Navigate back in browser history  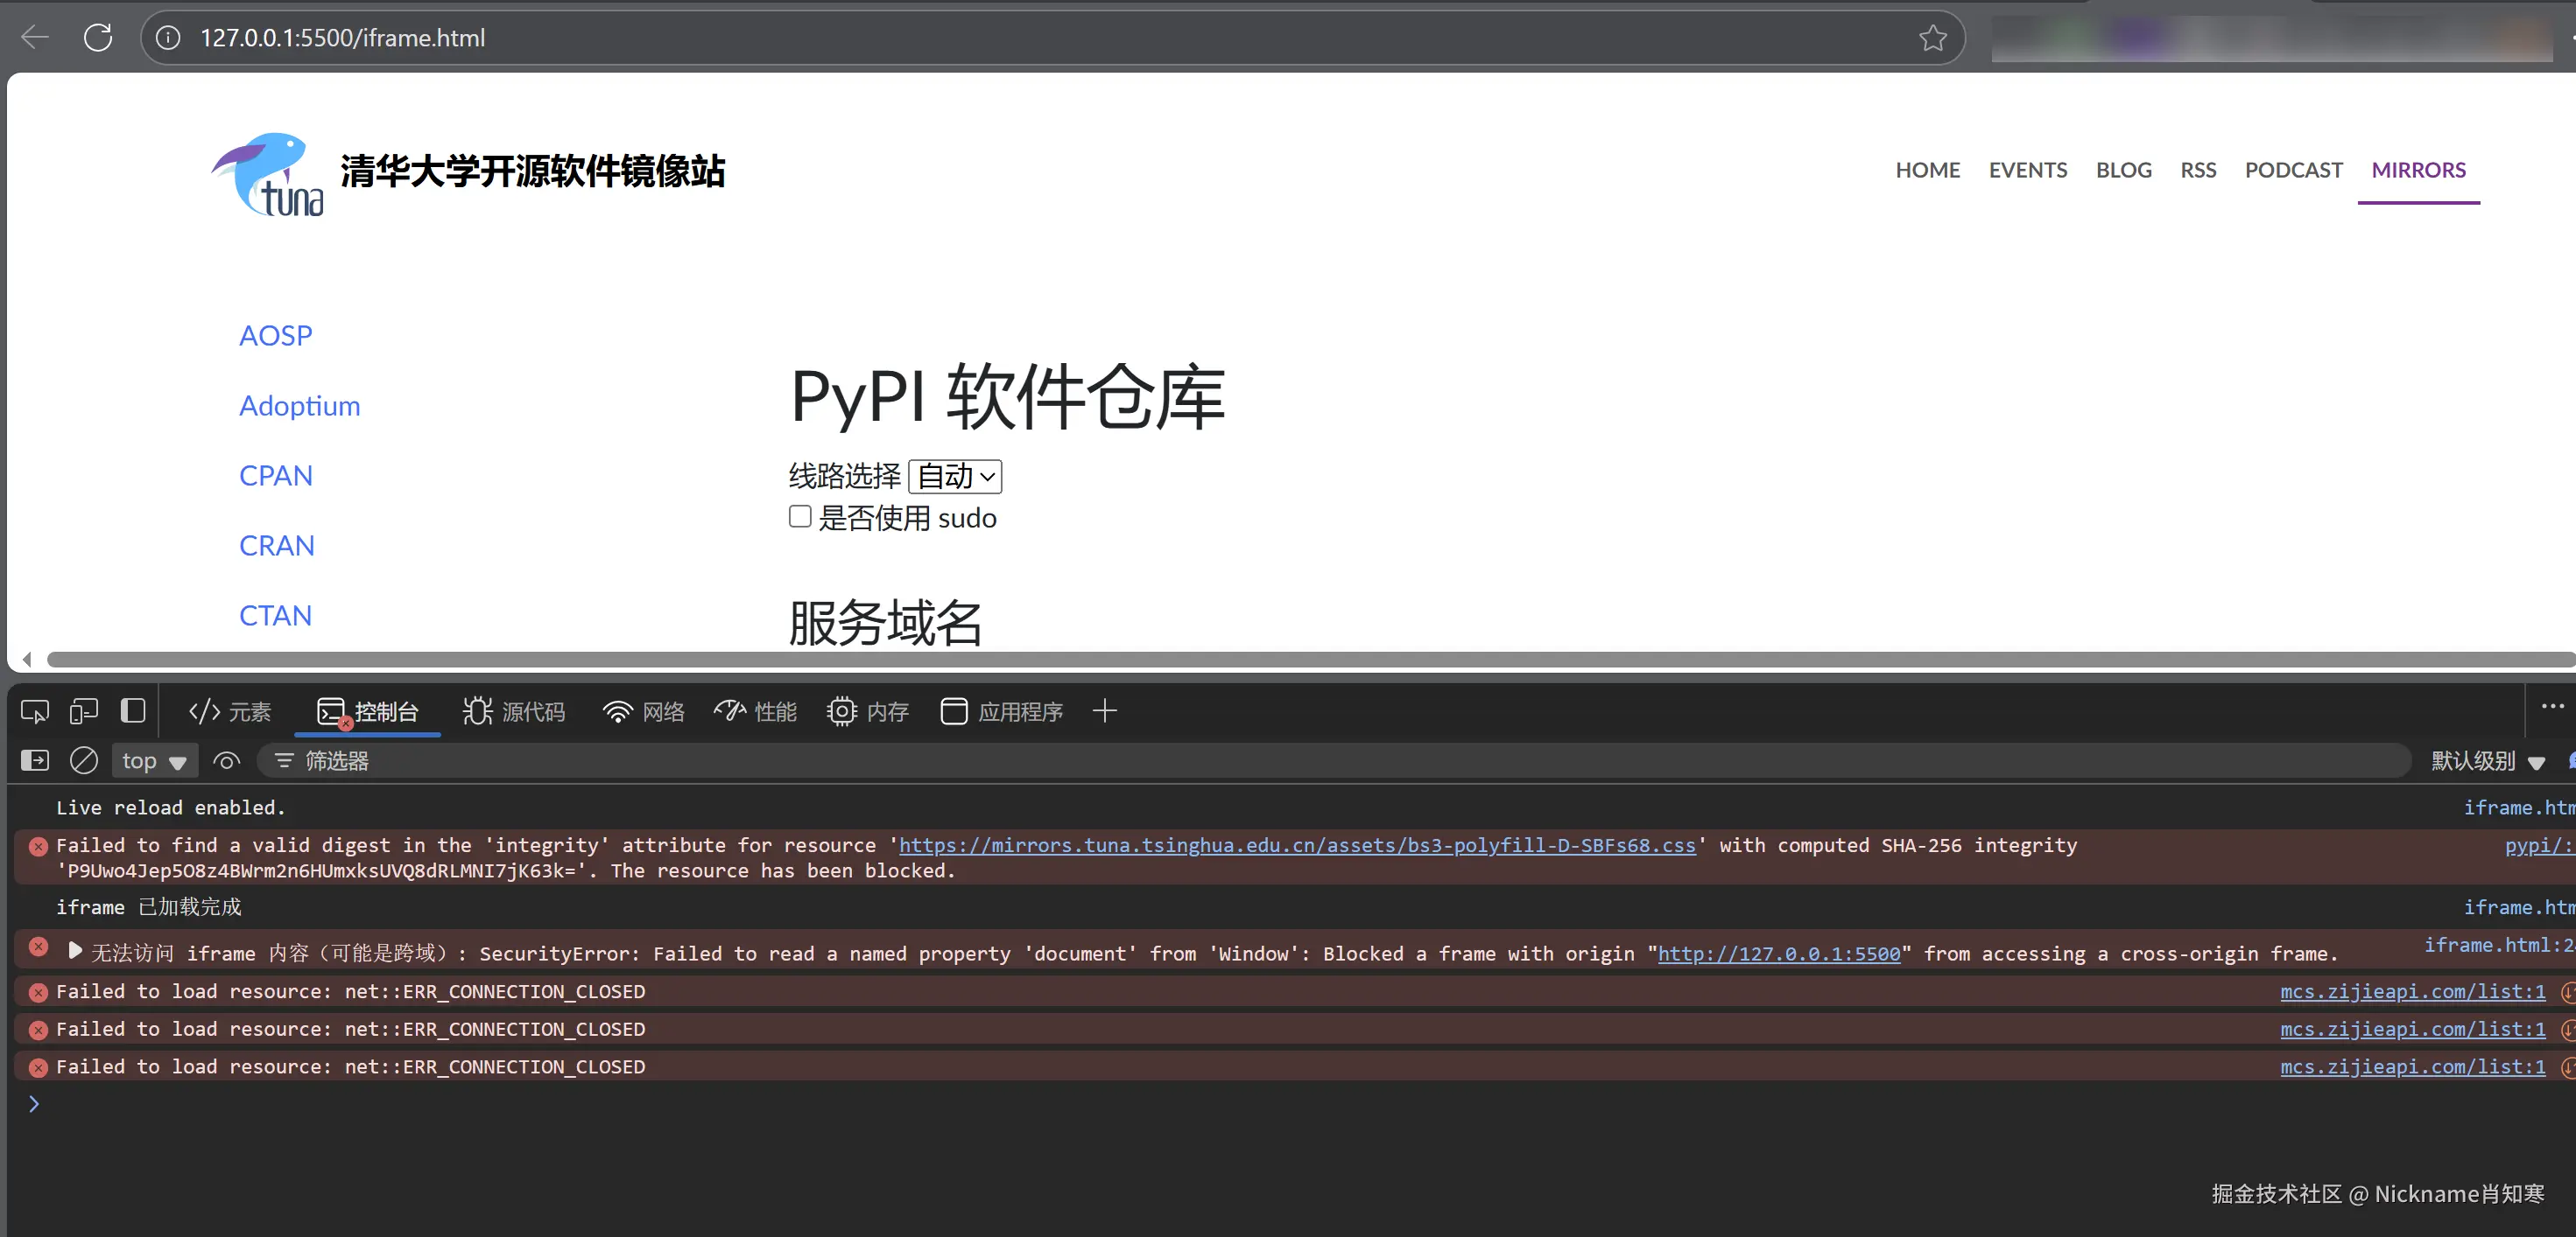pos(34,38)
